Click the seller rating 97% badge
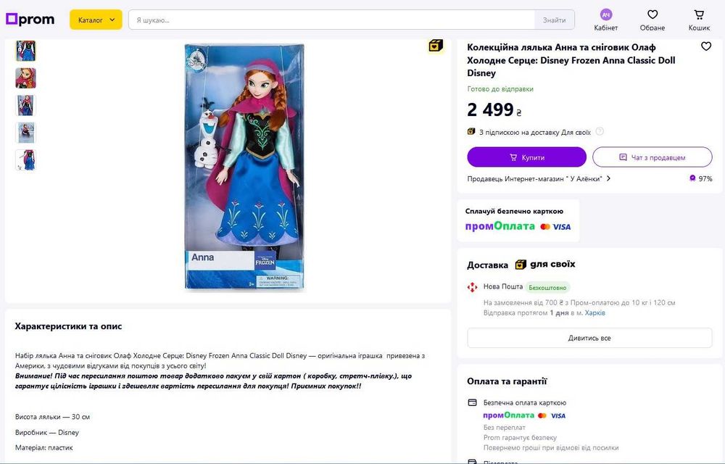Image resolution: width=725 pixels, height=464 pixels. click(701, 178)
